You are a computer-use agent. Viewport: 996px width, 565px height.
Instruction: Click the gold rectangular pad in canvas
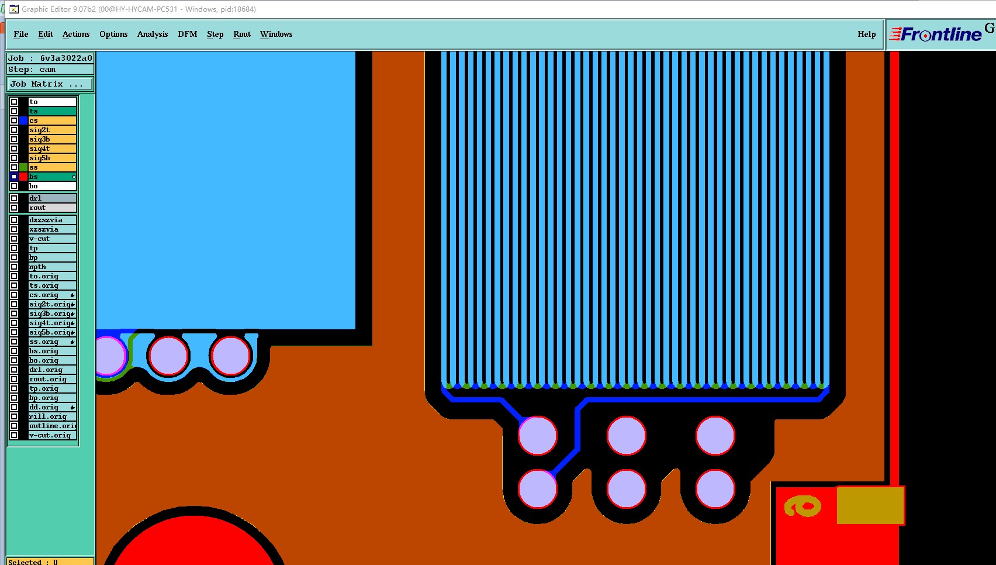tap(870, 505)
